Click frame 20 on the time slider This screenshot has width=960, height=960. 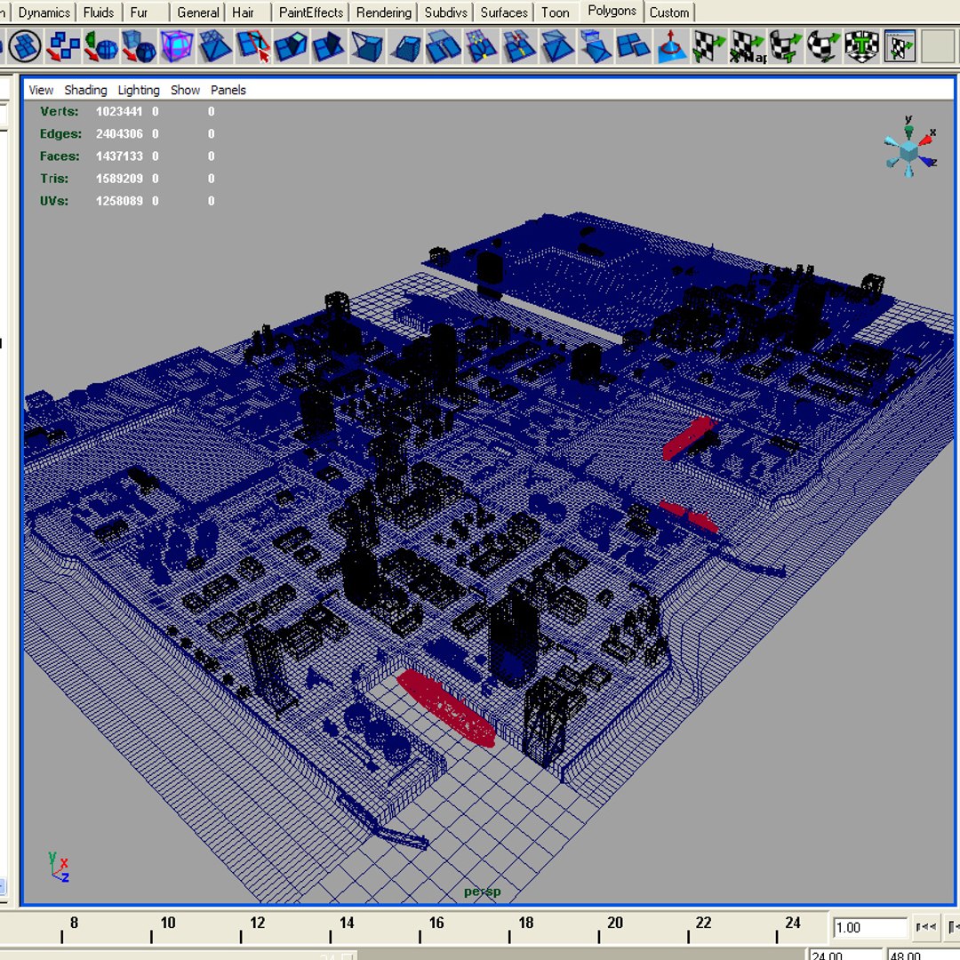(615, 923)
